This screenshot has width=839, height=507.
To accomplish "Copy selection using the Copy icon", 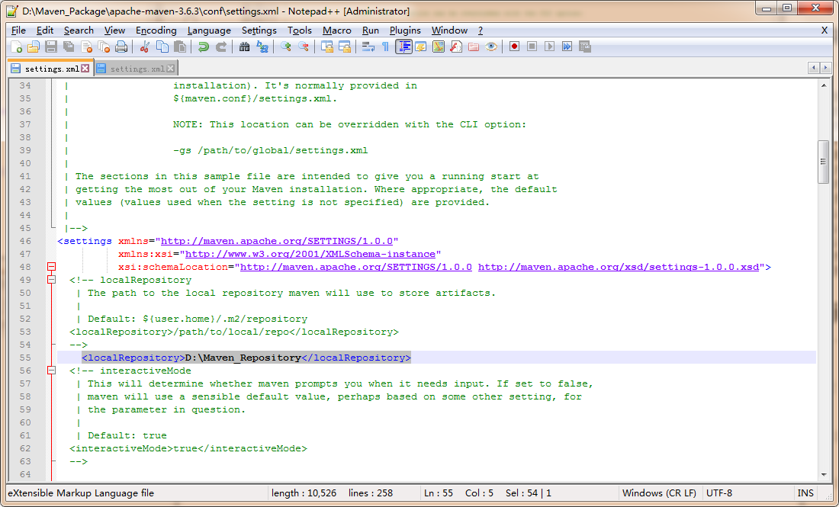I will point(162,47).
